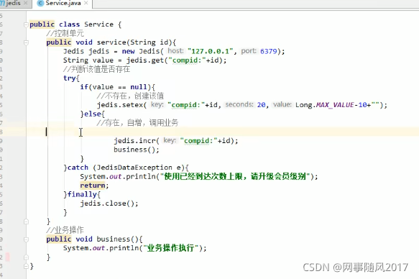This screenshot has width=419, height=279.
Task: Click 'public void service(String id){' declaration
Action: pyautogui.click(x=111, y=42)
